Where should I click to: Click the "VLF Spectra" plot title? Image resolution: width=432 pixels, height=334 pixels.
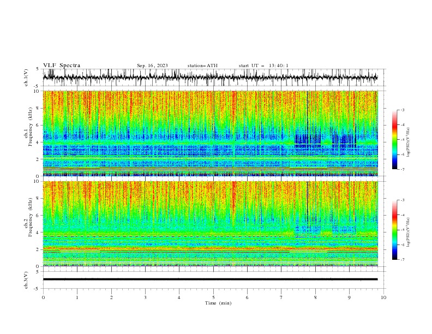click(62, 65)
